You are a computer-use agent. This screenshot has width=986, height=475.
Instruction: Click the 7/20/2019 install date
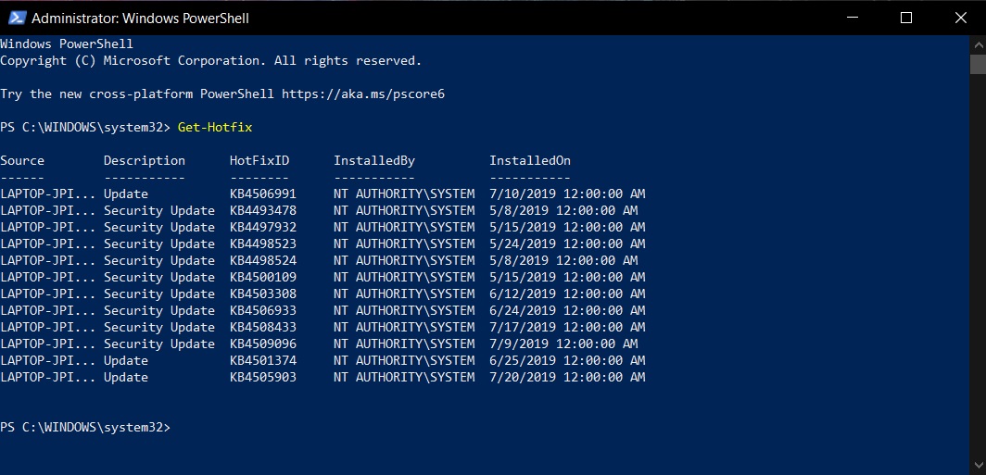[x=523, y=378]
